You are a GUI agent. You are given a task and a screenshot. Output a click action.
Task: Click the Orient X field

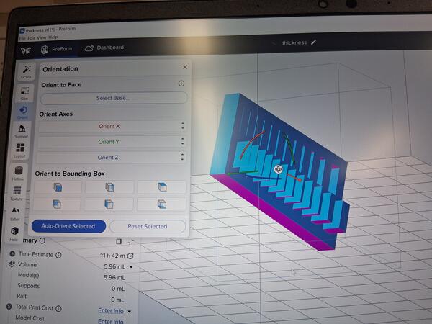pyautogui.click(x=109, y=126)
